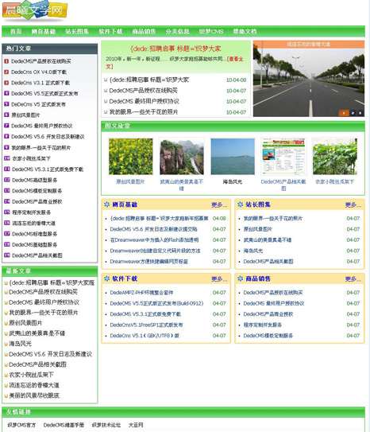The height and width of the screenshot is (432, 370).
Task: Open the yellow flowers thumbnail 原创风景图片
Action: pyautogui.click(x=130, y=157)
